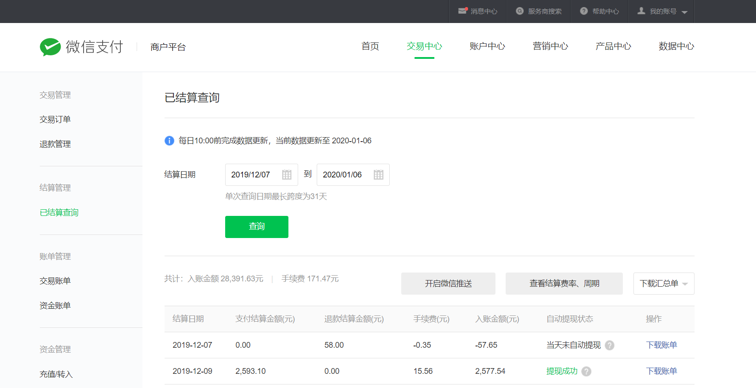The width and height of the screenshot is (756, 388).
Task: Click total 入账金额 28,391.63元 text
Action: pos(226,279)
